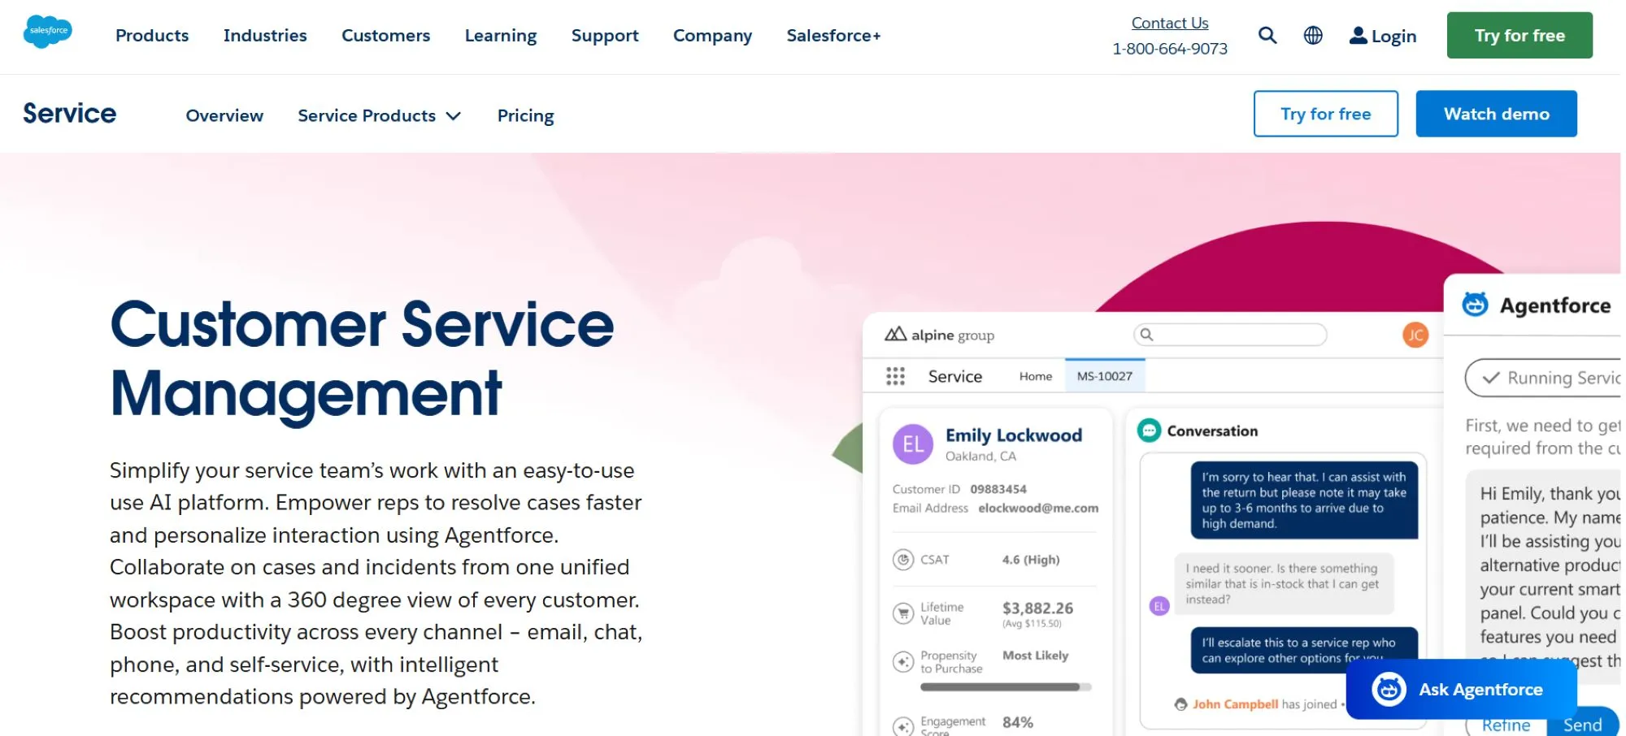Click the 84% engagement score
1626x736 pixels.
[1017, 722]
